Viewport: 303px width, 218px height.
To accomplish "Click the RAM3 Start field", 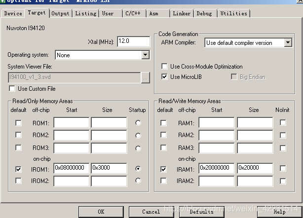I will (x=217, y=148).
